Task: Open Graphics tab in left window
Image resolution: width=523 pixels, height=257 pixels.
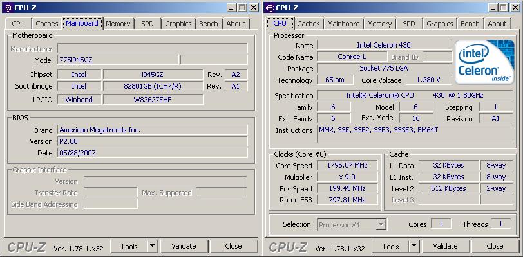Action: [178, 24]
